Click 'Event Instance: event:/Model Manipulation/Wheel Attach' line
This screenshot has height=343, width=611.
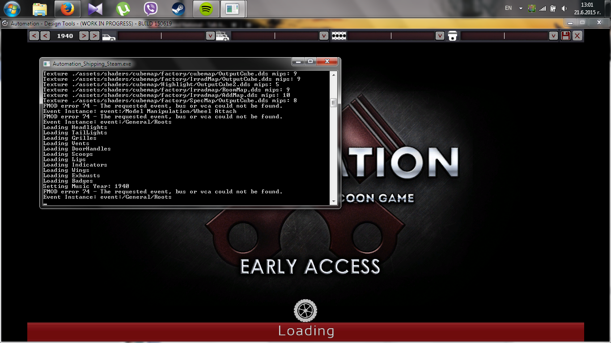[x=140, y=111]
